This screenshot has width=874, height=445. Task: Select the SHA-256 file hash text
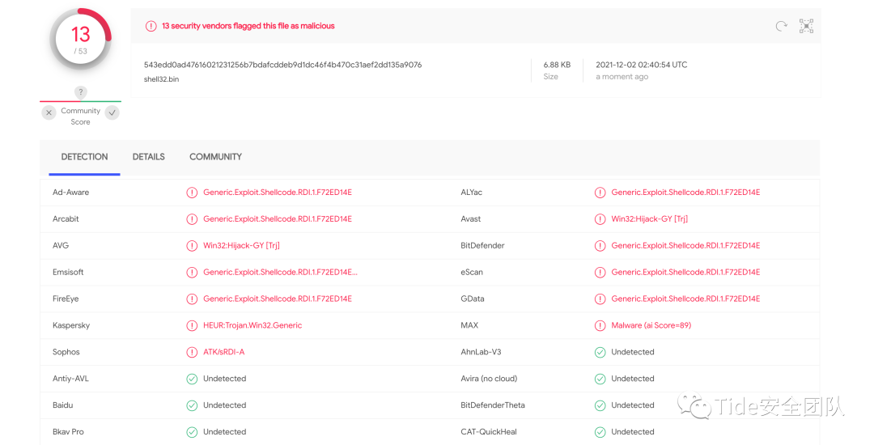tap(282, 65)
